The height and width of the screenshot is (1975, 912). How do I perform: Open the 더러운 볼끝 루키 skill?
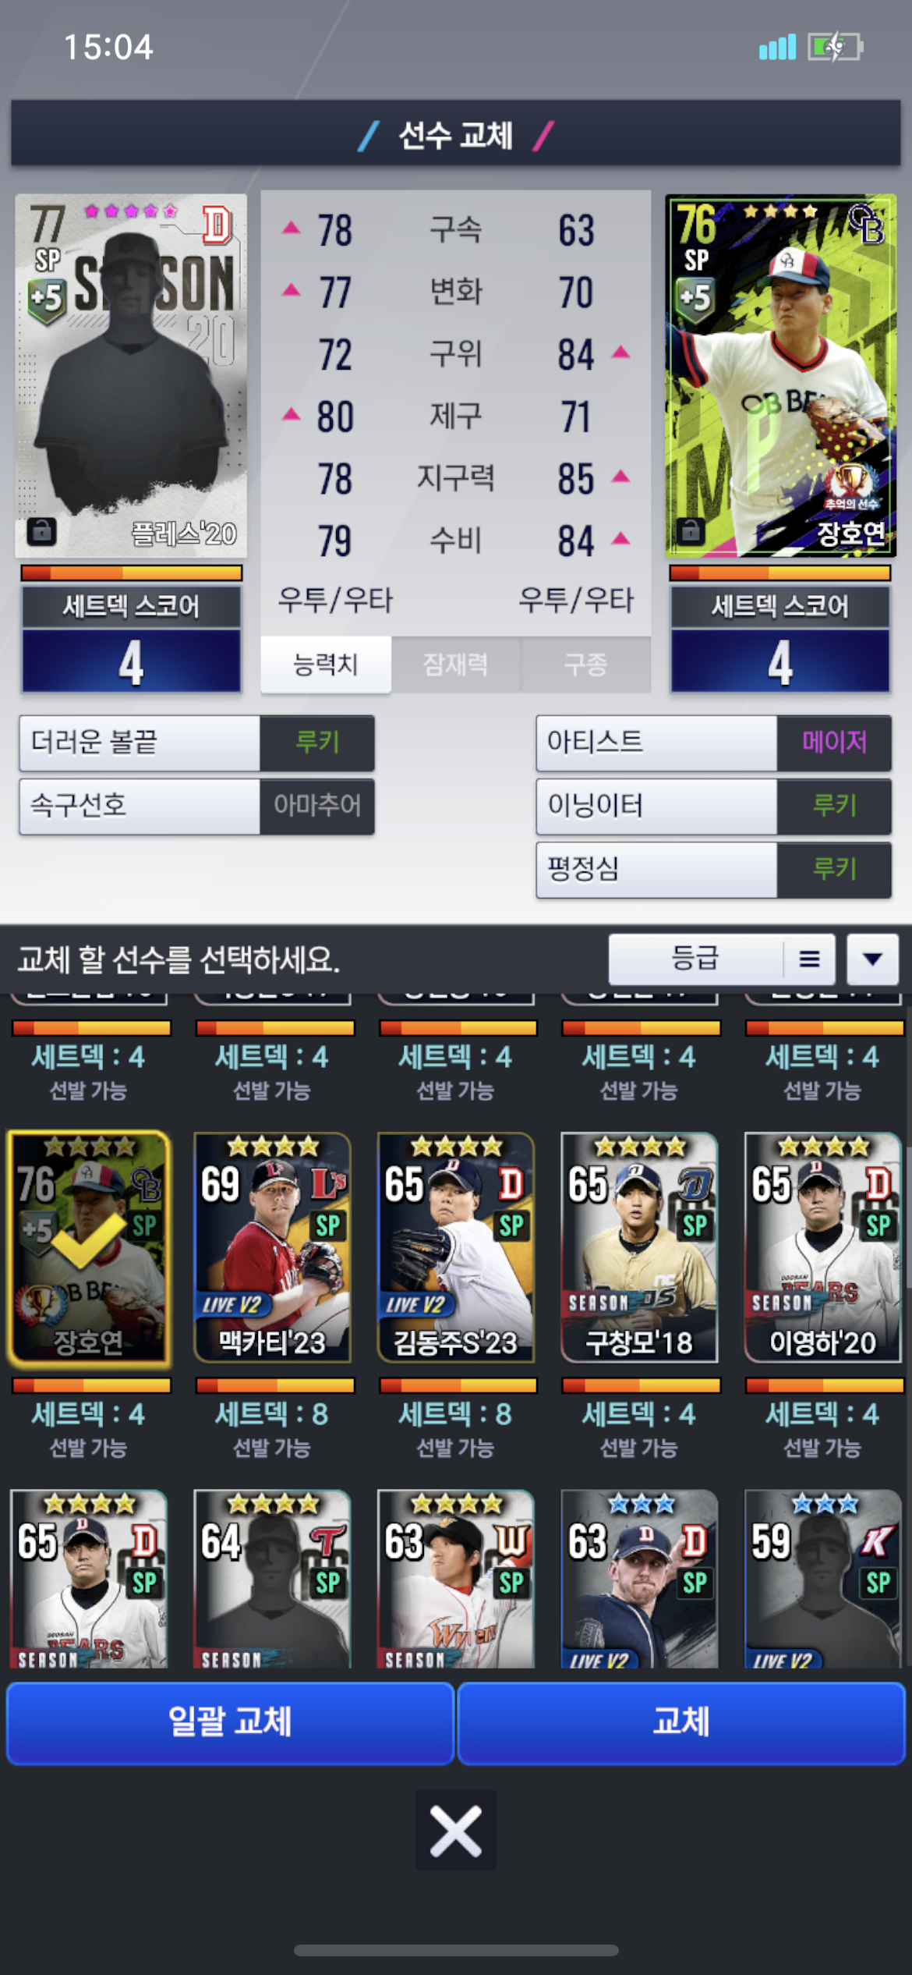196,743
